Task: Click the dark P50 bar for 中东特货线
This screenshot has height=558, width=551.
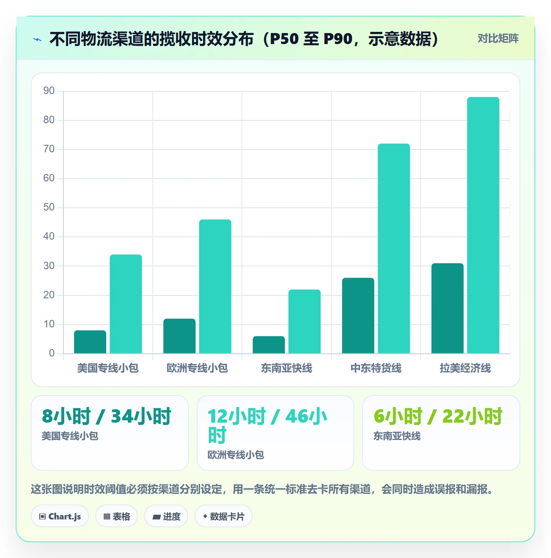Action: 358,316
